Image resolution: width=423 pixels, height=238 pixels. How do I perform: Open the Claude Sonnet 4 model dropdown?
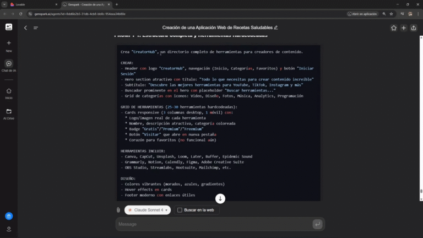point(148,210)
